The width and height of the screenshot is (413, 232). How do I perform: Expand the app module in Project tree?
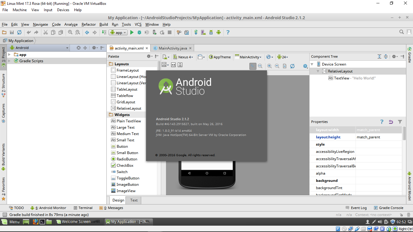click(10, 55)
